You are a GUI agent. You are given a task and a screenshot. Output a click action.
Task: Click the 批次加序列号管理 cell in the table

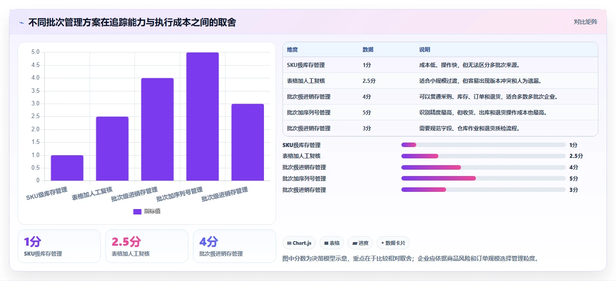pyautogui.click(x=309, y=113)
